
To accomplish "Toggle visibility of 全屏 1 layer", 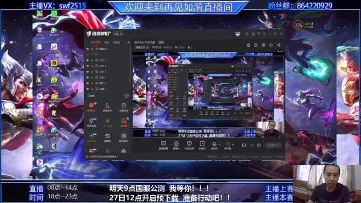I will tap(88, 89).
